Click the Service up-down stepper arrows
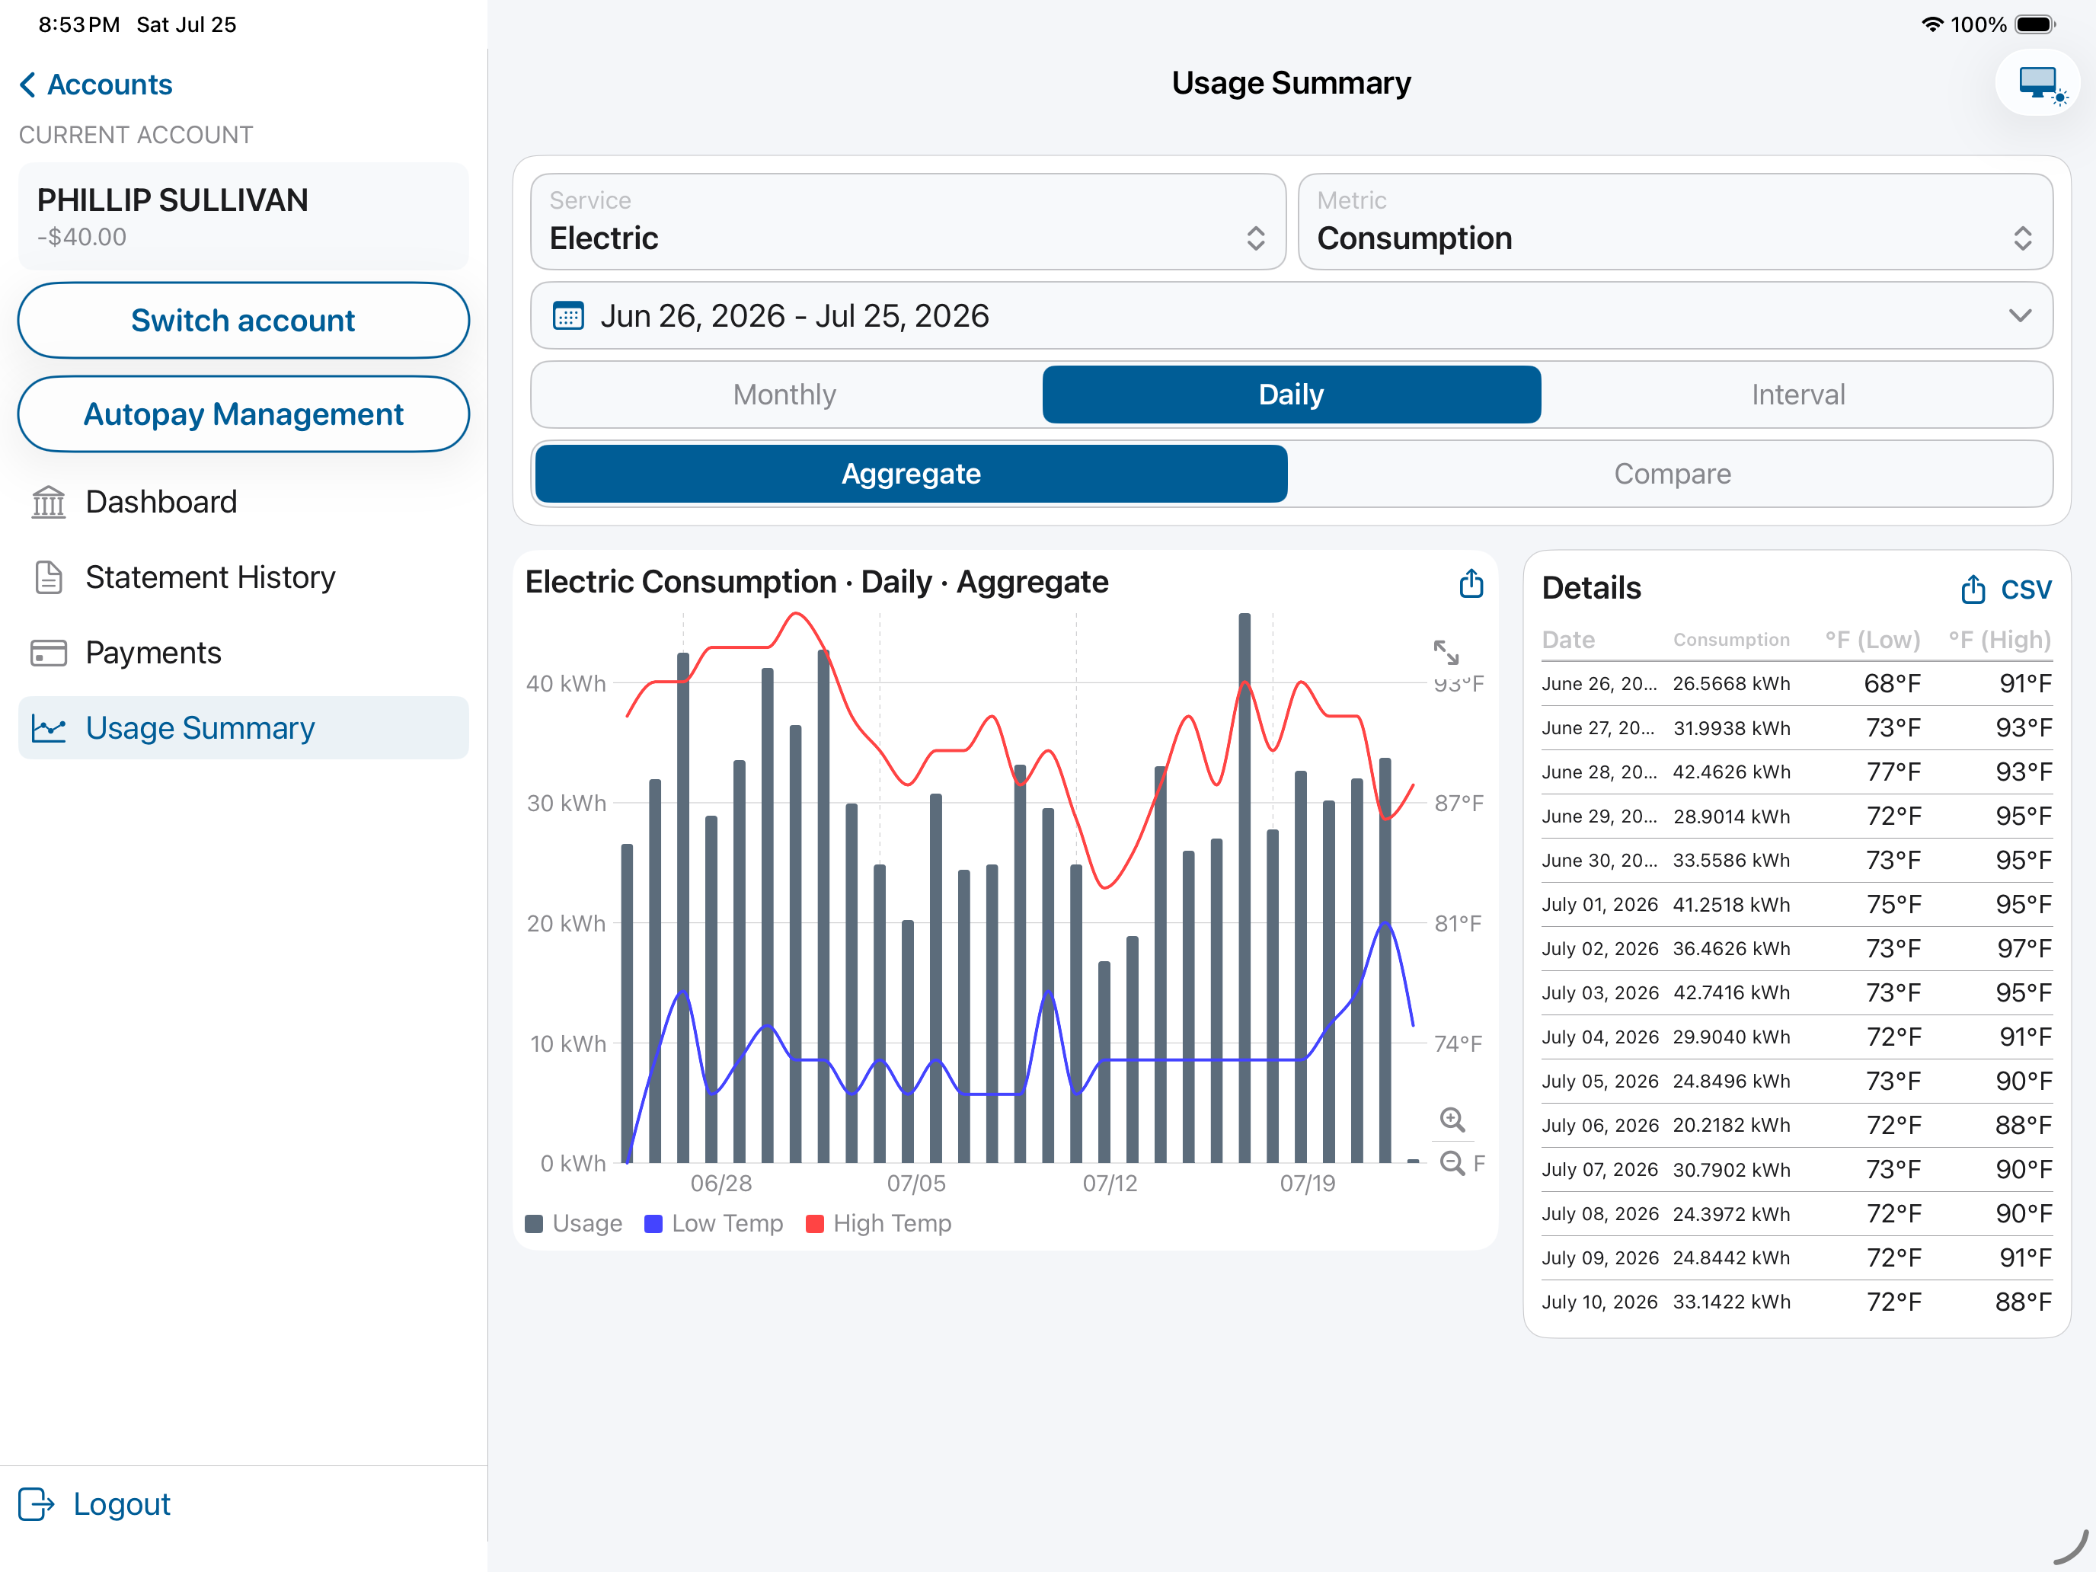The width and height of the screenshot is (2096, 1572). point(1255,238)
